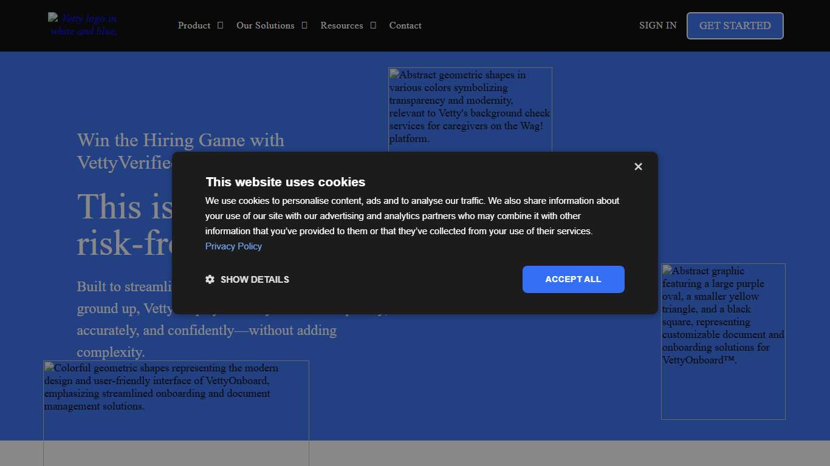Expand the Product dropdown arrow
830x466 pixels.
click(x=221, y=25)
